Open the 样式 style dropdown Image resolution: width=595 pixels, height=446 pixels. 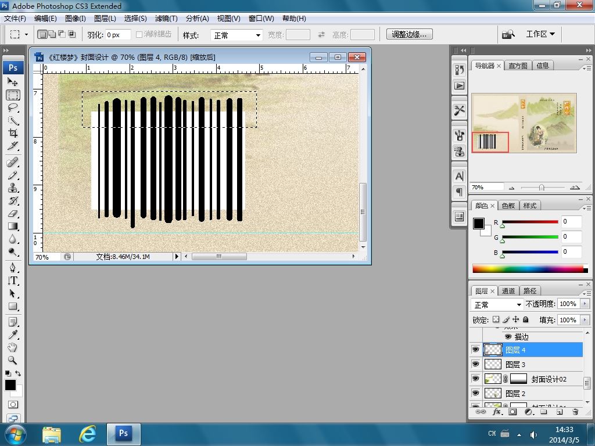tap(237, 35)
